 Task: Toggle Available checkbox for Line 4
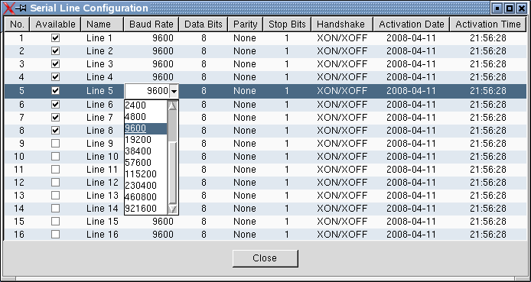point(55,77)
